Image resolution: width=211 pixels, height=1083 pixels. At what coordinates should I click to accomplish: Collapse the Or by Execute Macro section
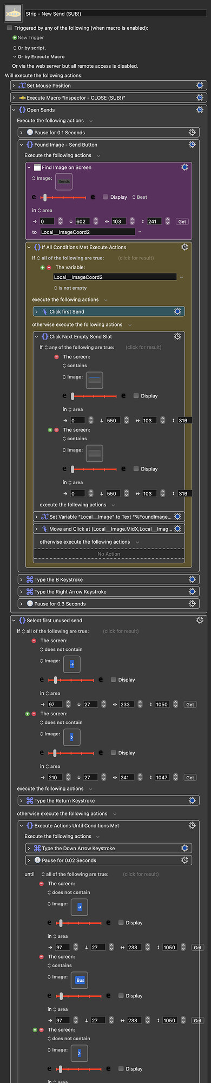(x=15, y=56)
